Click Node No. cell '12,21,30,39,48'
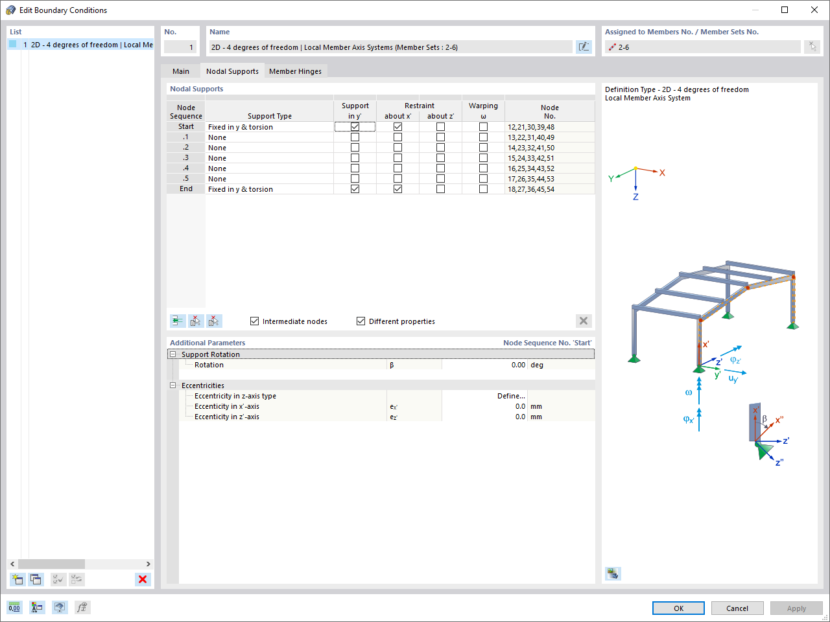This screenshot has width=830, height=622. [549, 127]
